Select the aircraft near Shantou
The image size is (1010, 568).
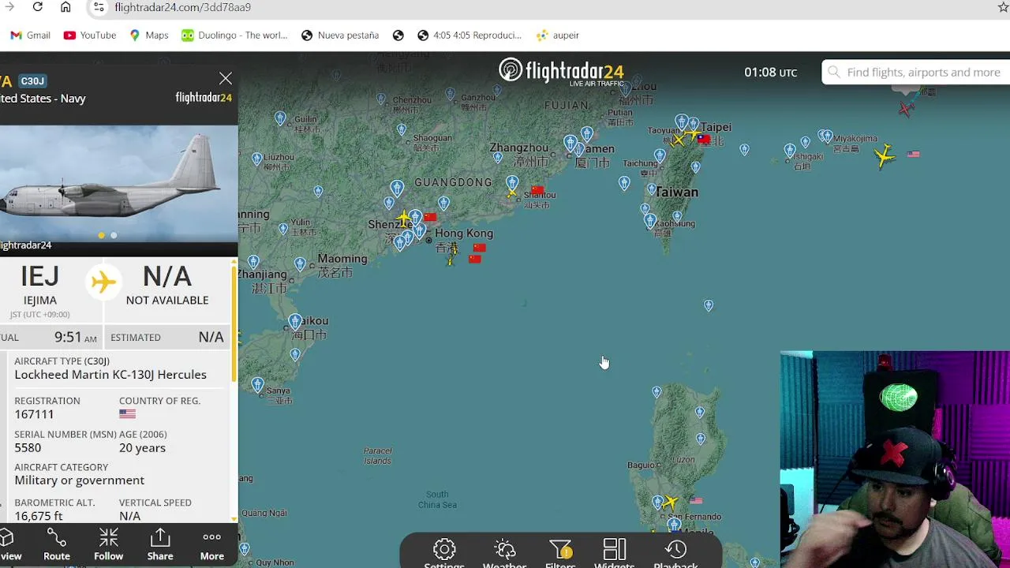pyautogui.click(x=512, y=192)
